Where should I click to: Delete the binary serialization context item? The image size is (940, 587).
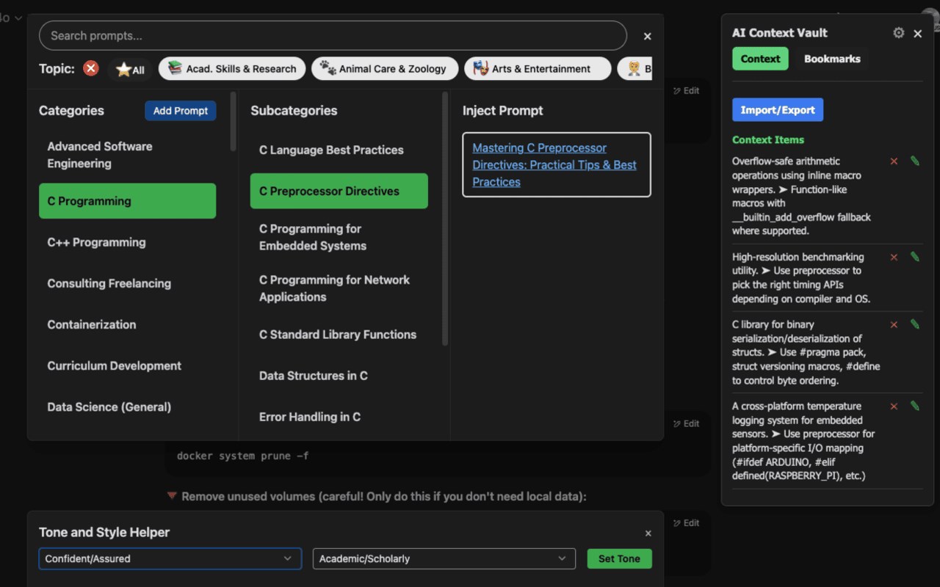pos(894,324)
